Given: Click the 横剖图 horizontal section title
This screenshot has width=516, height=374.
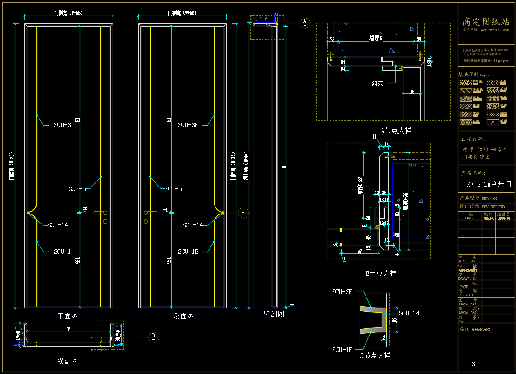Looking at the screenshot, I should [67, 361].
